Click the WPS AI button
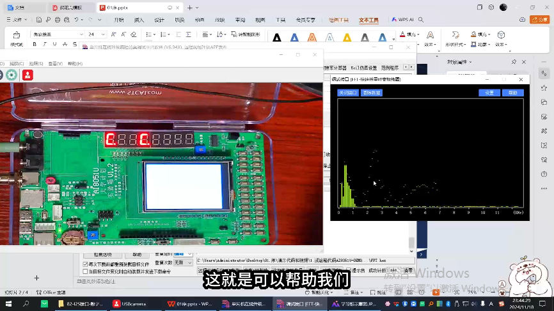 pyautogui.click(x=402, y=20)
